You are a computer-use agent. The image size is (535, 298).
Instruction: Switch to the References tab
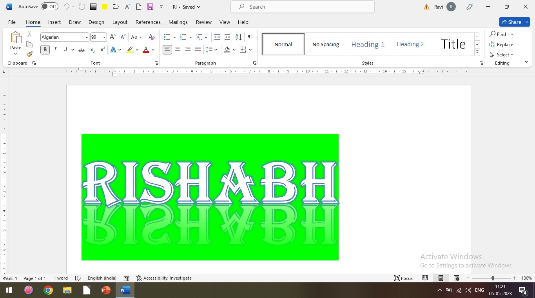[148, 22]
